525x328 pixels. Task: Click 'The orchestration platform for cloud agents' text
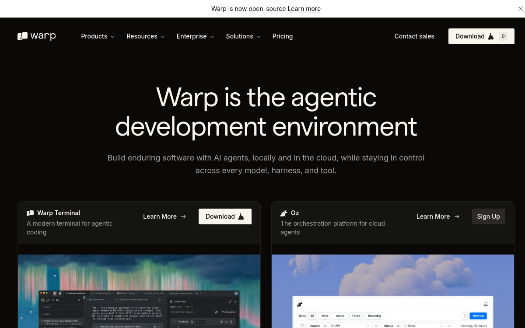pyautogui.click(x=332, y=228)
